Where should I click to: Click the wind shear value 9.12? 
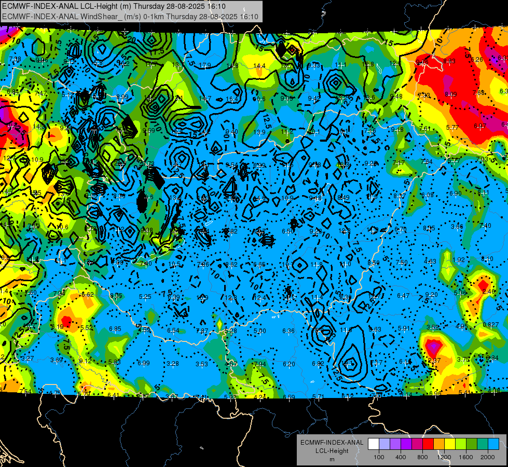coord(85,361)
